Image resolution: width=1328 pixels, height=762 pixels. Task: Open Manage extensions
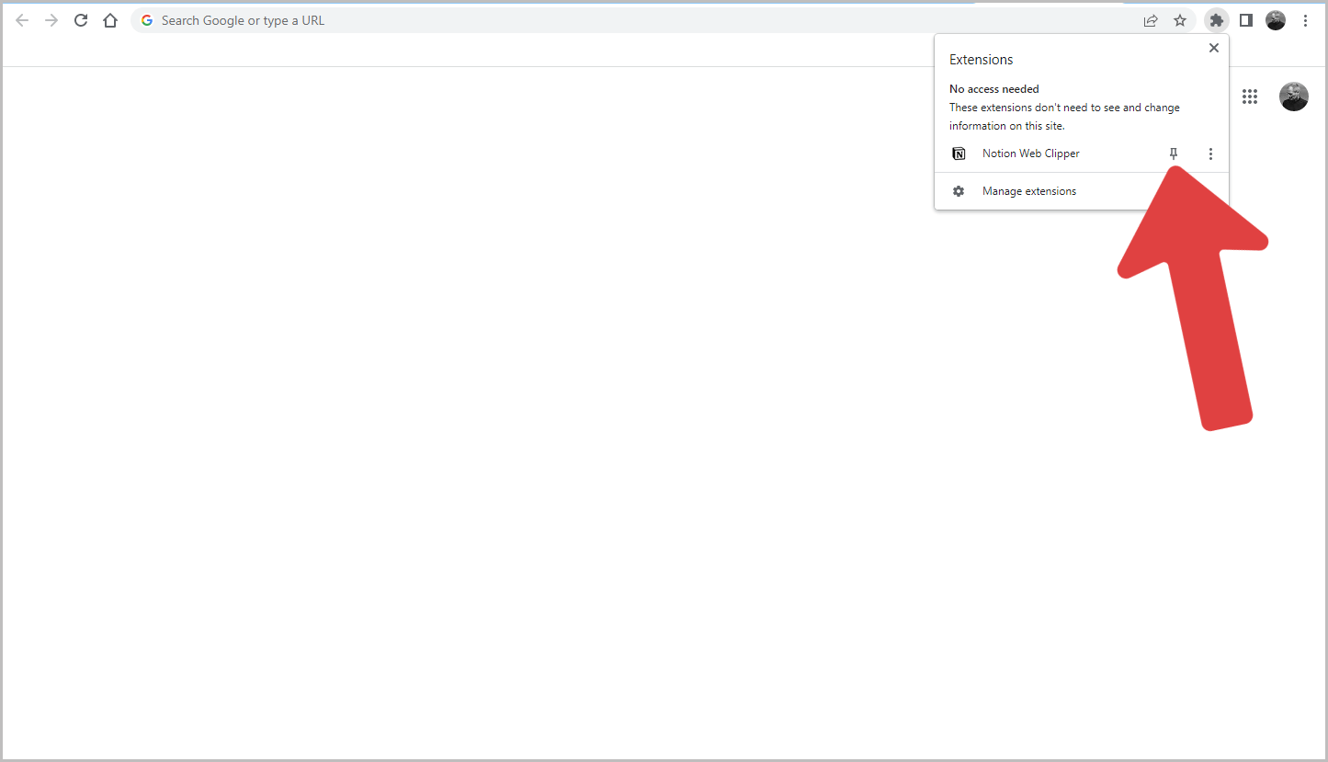pyautogui.click(x=1028, y=190)
